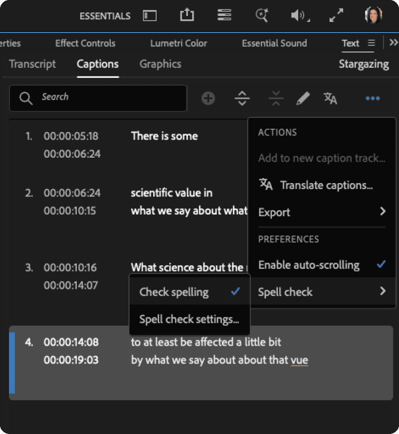The width and height of the screenshot is (399, 434).
Task: Click the Add to new caption track... entry
Action: pos(322,158)
